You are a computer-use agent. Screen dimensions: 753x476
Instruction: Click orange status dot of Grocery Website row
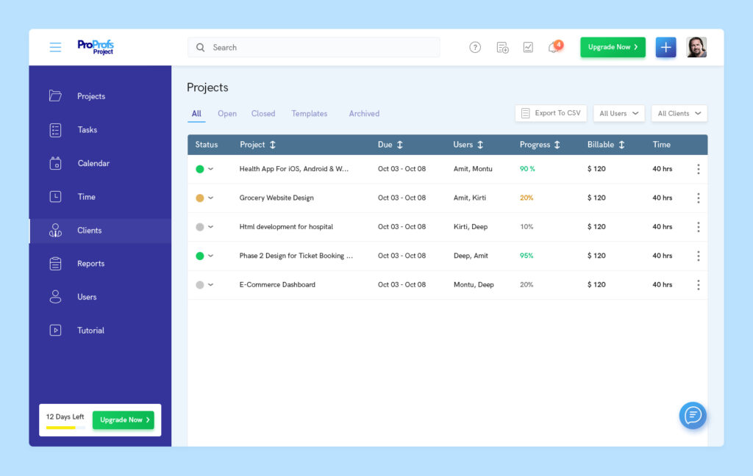200,198
